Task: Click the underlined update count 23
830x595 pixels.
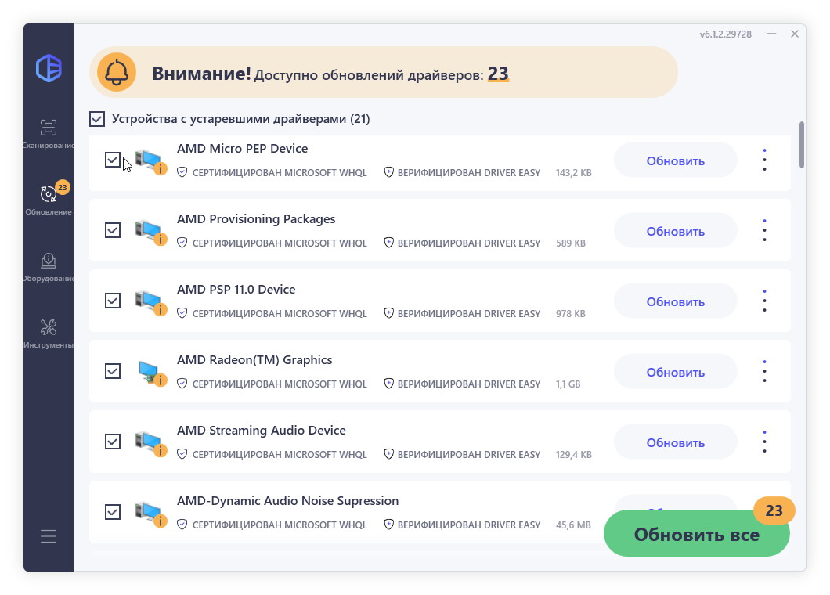Action: 497,74
